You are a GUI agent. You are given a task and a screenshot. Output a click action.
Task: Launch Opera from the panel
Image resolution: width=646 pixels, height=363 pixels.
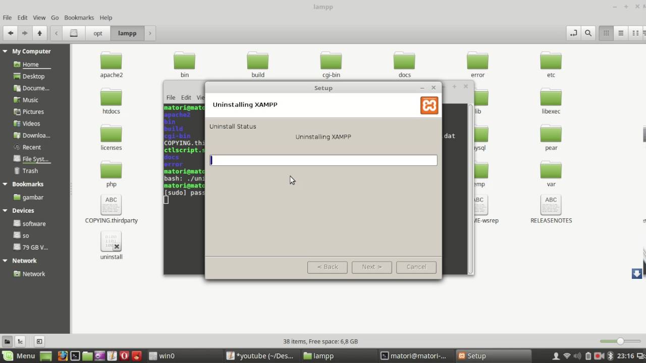(124, 355)
